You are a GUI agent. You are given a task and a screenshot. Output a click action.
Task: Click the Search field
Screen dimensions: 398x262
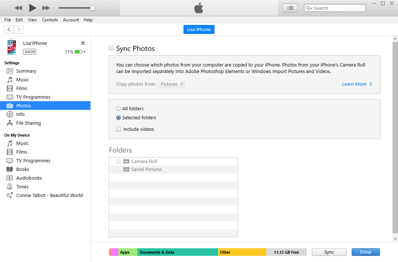pyautogui.click(x=335, y=8)
